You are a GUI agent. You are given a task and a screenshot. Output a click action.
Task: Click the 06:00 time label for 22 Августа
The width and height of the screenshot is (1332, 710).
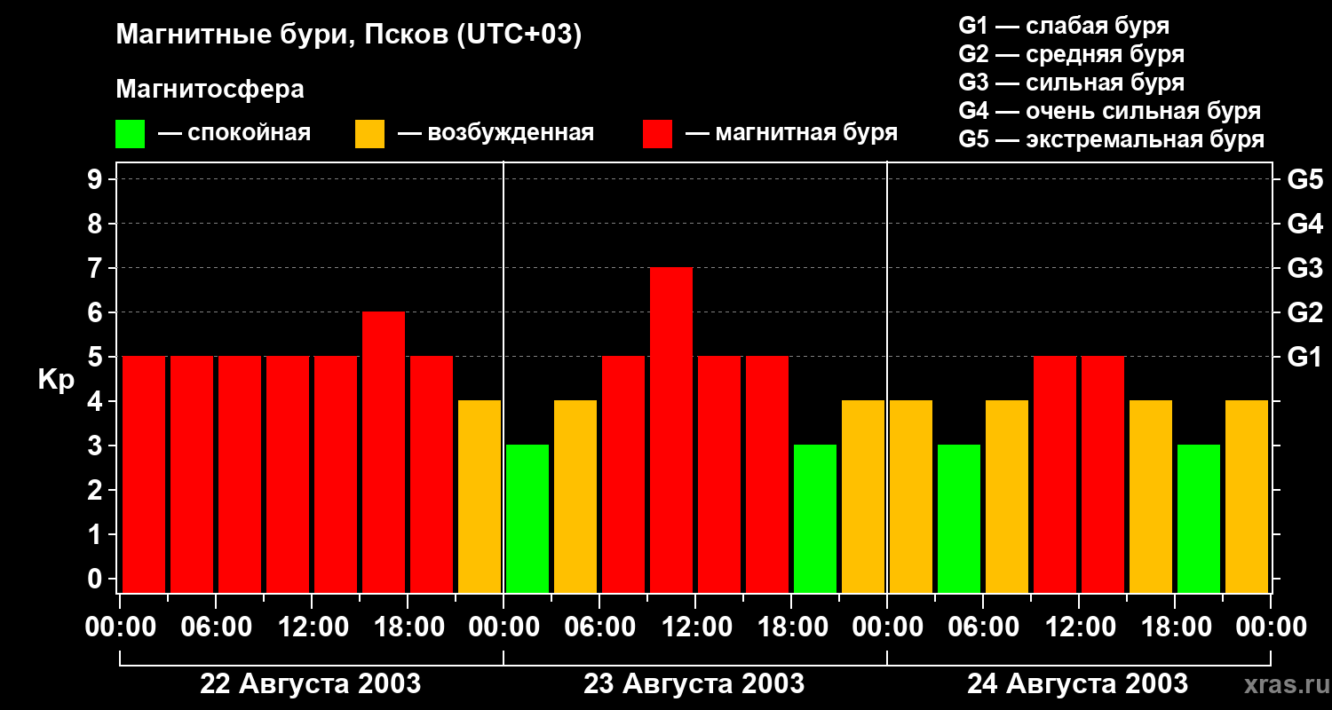[x=216, y=627]
